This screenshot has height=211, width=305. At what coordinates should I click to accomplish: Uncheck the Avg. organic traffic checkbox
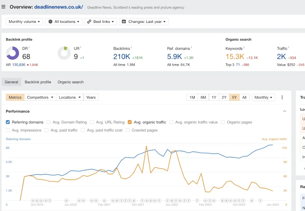pyautogui.click(x=130, y=122)
